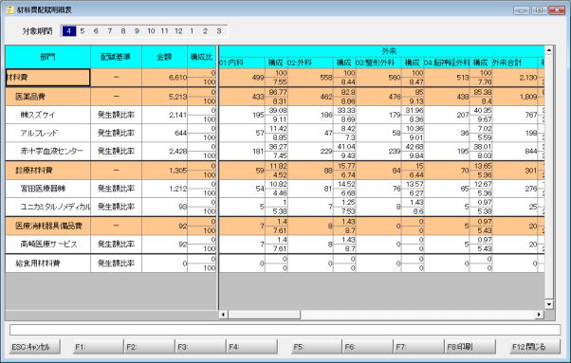The width and height of the screenshot is (571, 363).
Task: Click the horizontal scrollbar right arrow
Action: click(540, 315)
